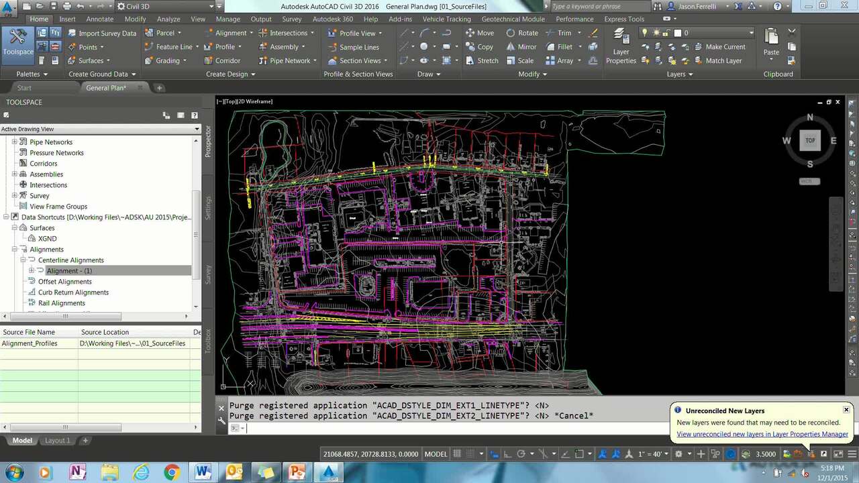Click the MODEL space status button

point(436,454)
